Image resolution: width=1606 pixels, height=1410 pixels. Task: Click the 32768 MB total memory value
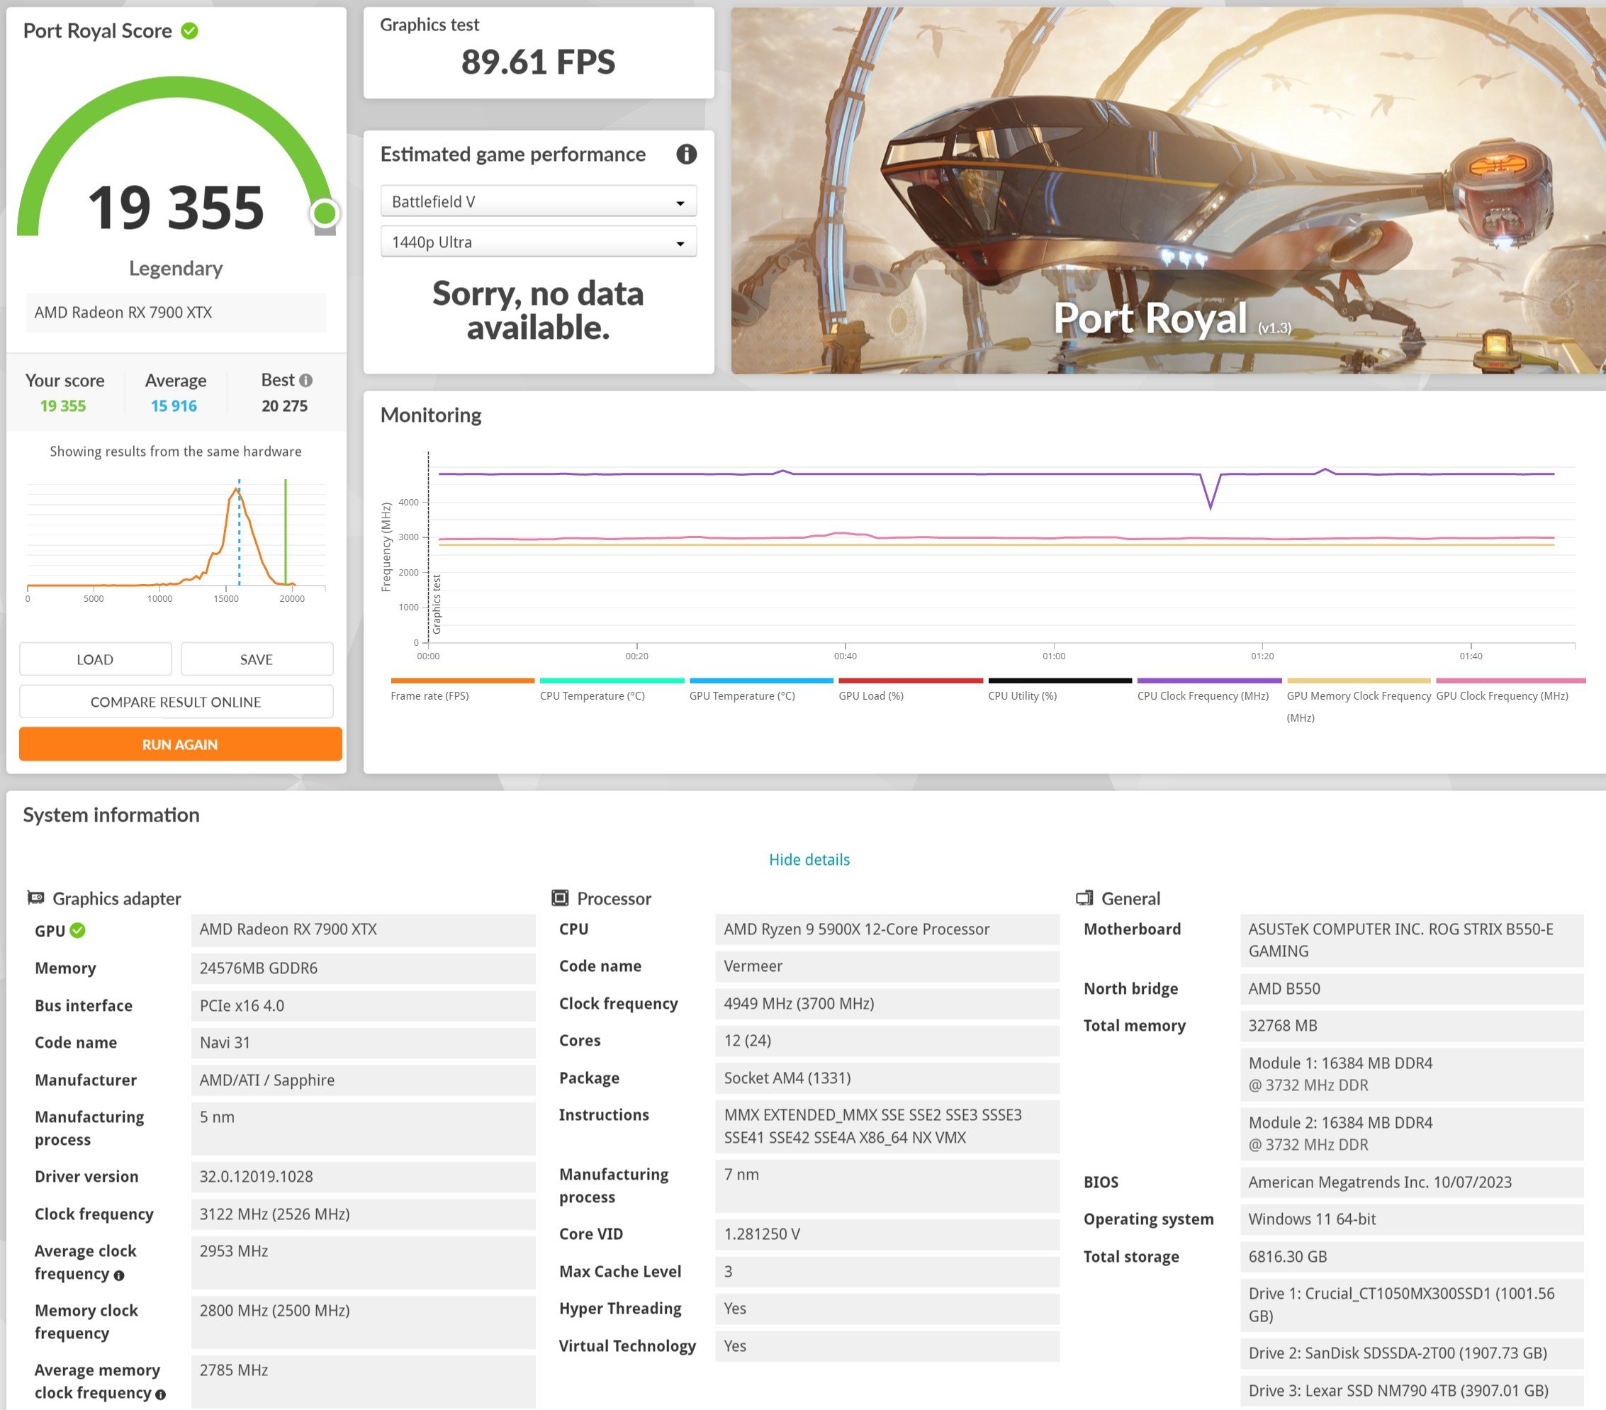(x=1412, y=1026)
